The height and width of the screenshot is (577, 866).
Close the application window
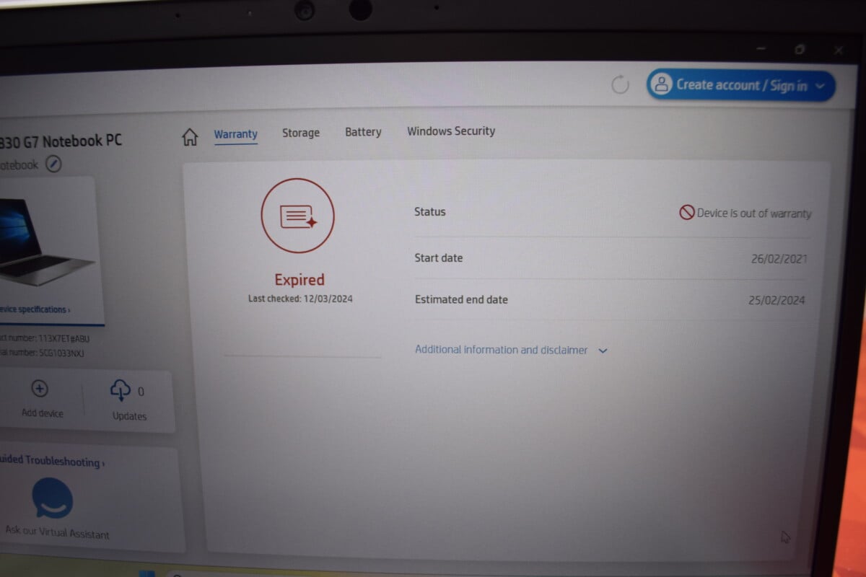coord(838,50)
